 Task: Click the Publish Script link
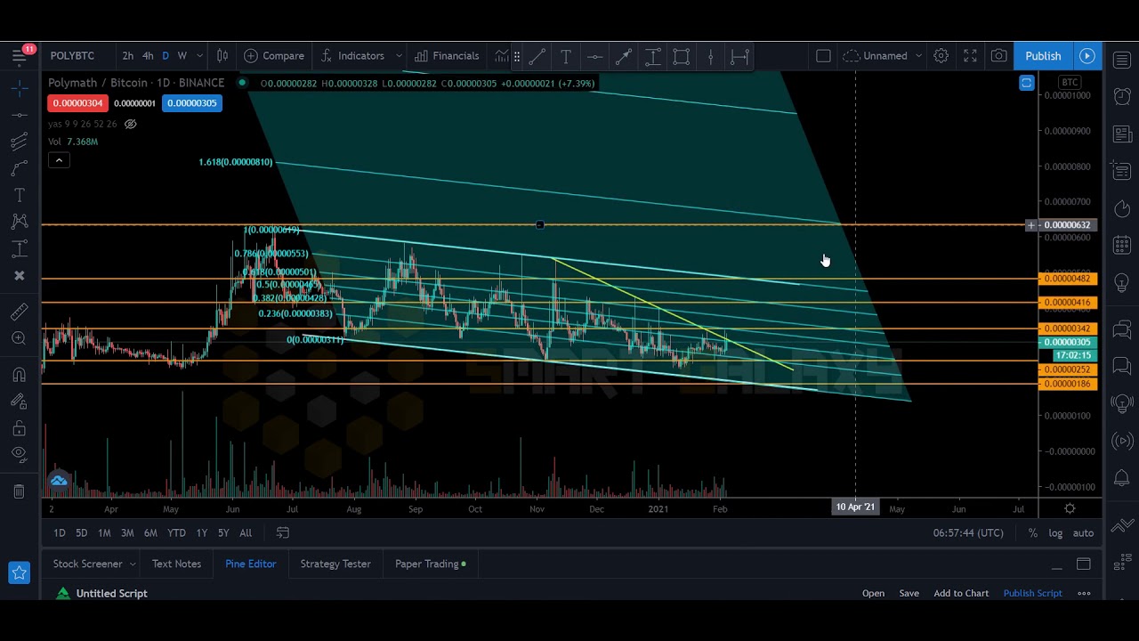tap(1032, 593)
